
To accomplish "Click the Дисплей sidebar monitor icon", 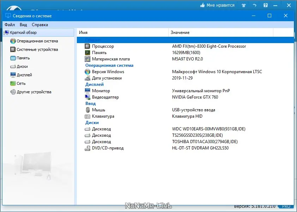I will pyautogui.click(x=13, y=75).
